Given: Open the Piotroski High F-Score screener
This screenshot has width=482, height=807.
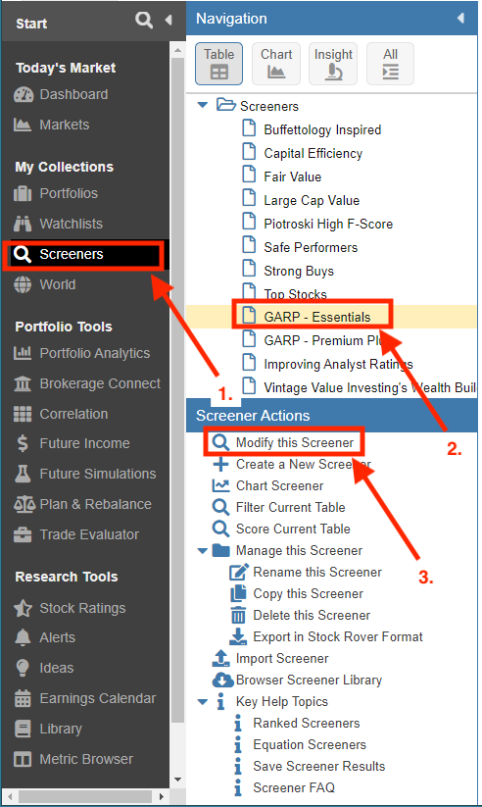Looking at the screenshot, I should point(328,224).
